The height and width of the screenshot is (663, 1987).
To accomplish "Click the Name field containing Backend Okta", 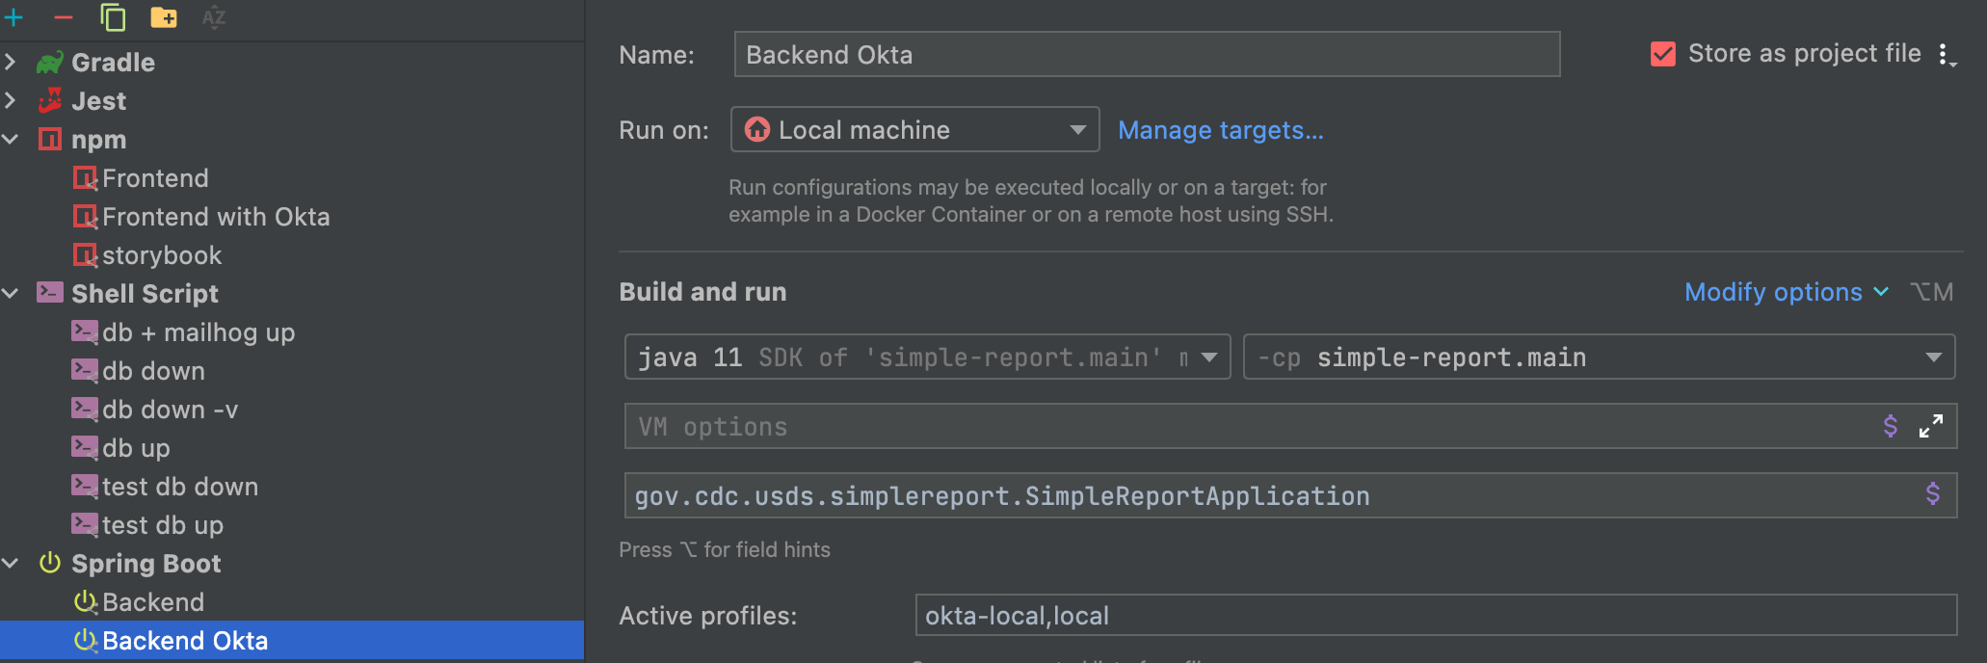I will pos(1147,54).
